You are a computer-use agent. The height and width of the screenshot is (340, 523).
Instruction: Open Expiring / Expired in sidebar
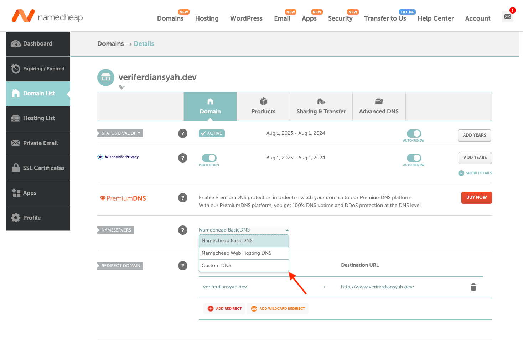pyautogui.click(x=38, y=69)
